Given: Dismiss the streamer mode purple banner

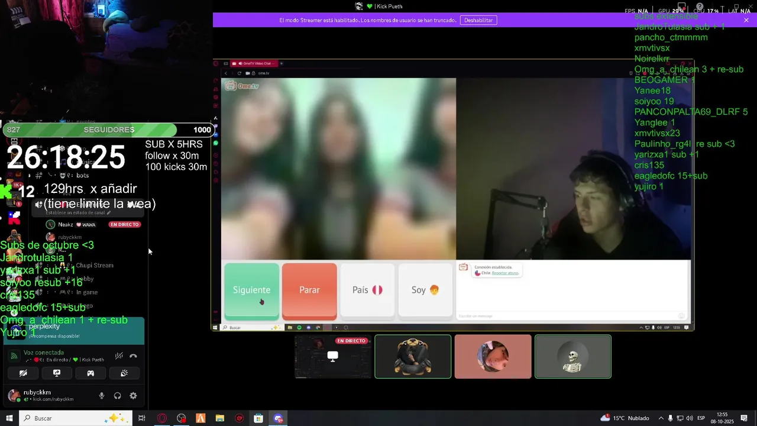Looking at the screenshot, I should coord(746,20).
